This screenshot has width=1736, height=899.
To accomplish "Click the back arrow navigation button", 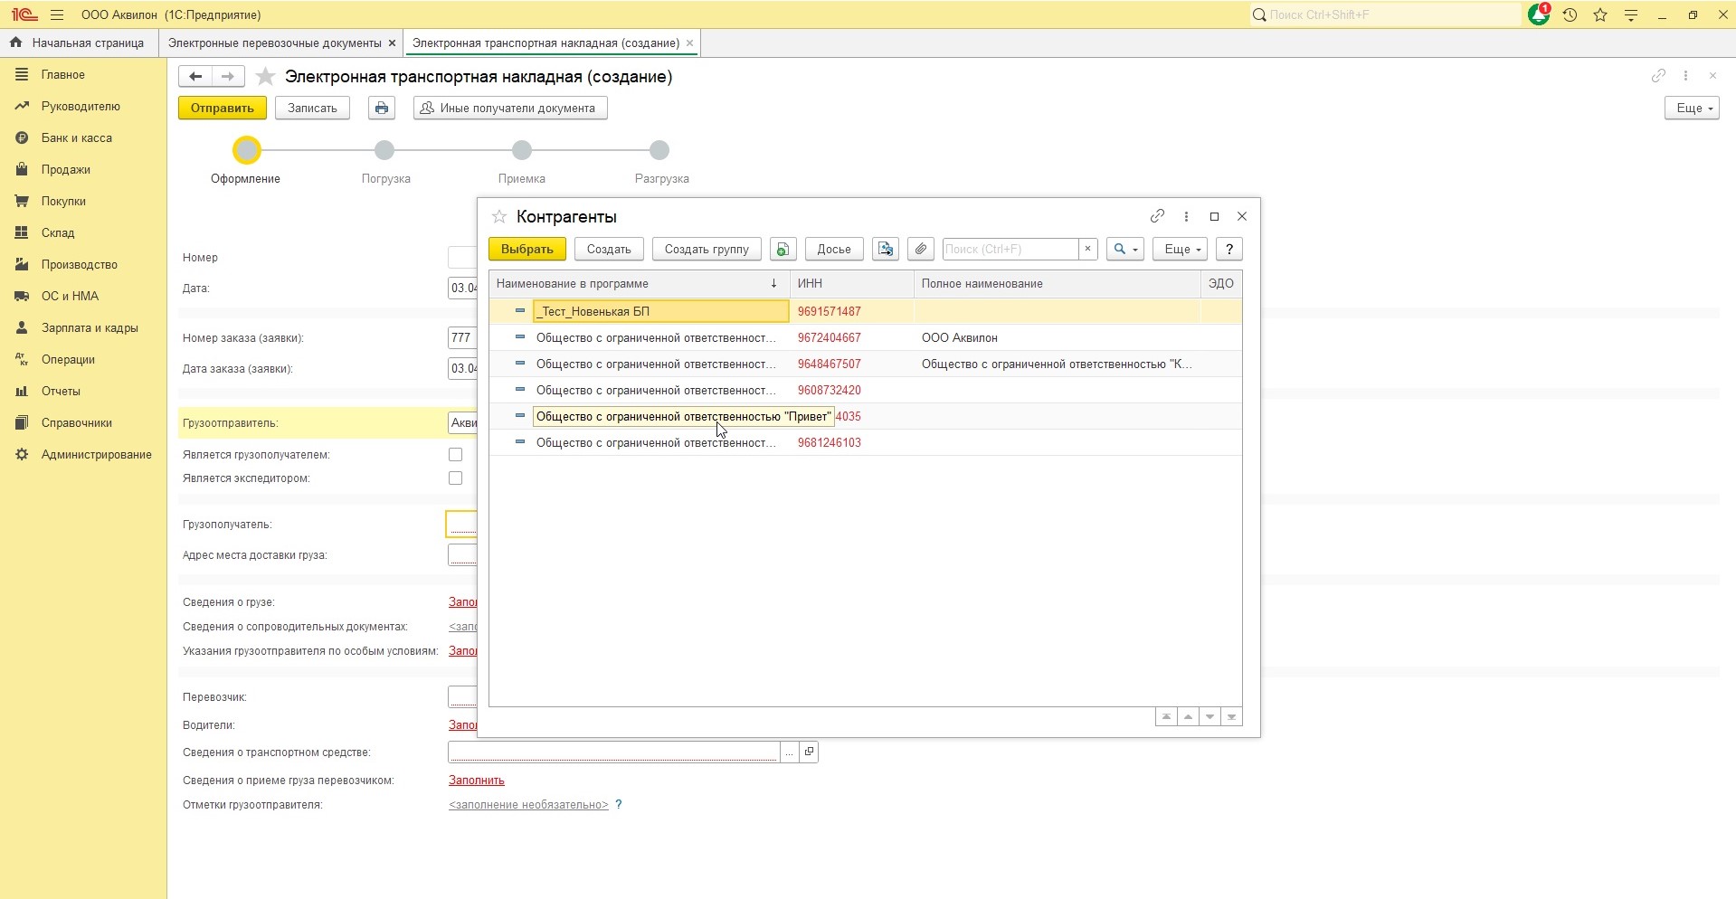I will click(x=194, y=77).
